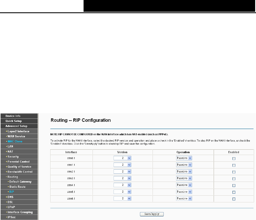Change RIP version for atm3.1
The width and height of the screenshot is (256, 220).
point(122,178)
